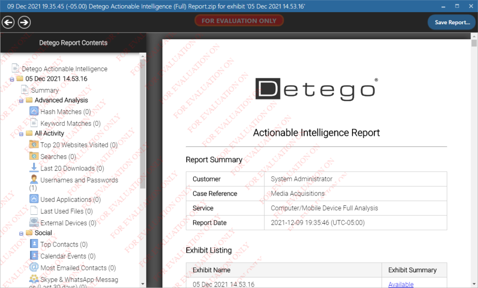This screenshot has width=478, height=288.
Task: Select Calendar Events (0) entry
Action: tap(68, 256)
